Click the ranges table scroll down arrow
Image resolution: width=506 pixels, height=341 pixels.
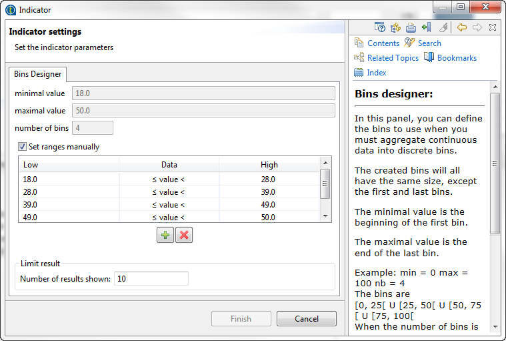325,216
